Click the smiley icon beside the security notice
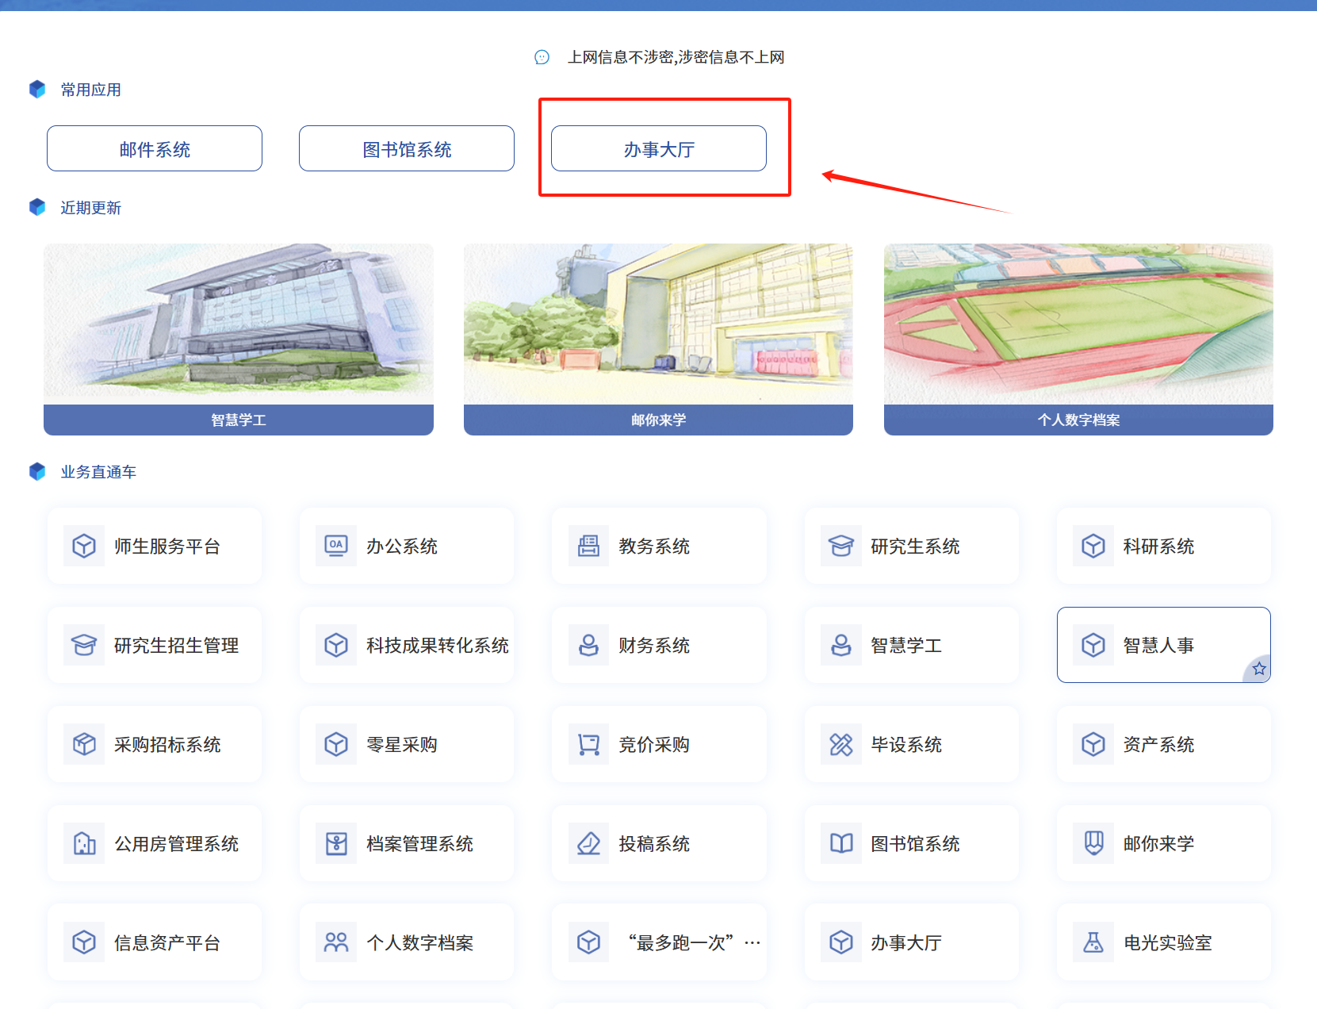This screenshot has height=1009, width=1317. 542,57
